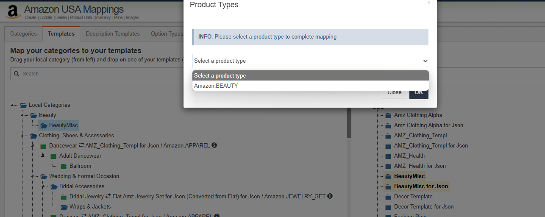Pick the 'Select a product type' list option
The image size is (545, 217).
click(x=310, y=76)
